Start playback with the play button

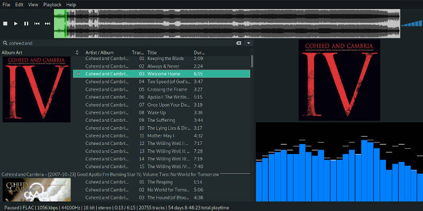16,24
